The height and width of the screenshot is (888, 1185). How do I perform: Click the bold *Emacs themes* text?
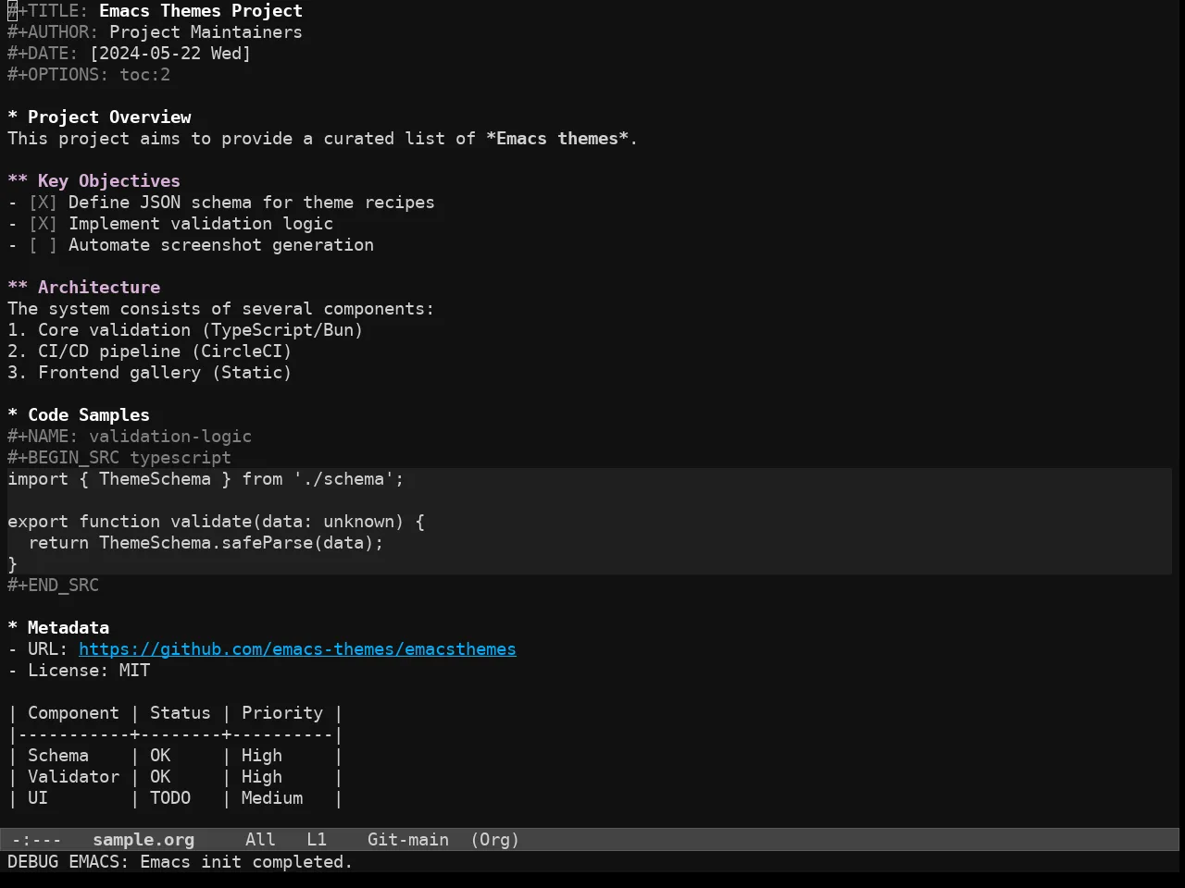(x=557, y=139)
